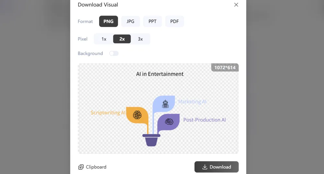
Task: Click the 'Post-Production AI' purple label
Action: [x=204, y=120]
